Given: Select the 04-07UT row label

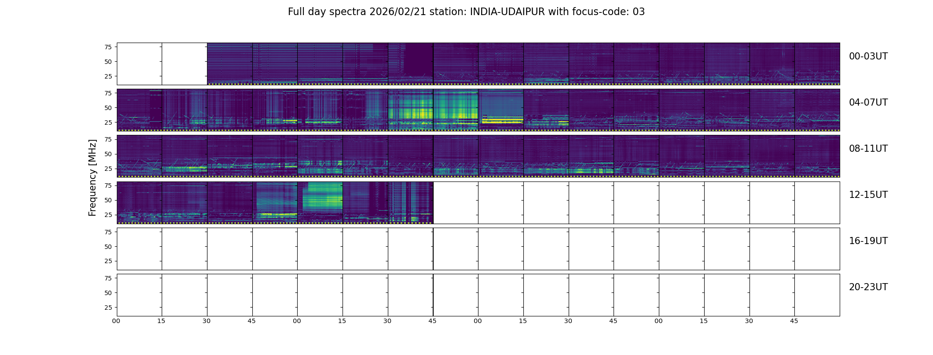Looking at the screenshot, I should [x=868, y=103].
